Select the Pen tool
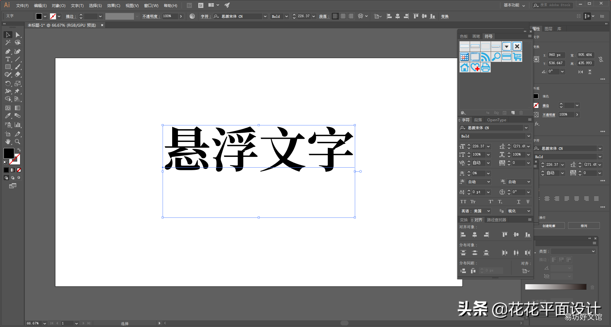 [8, 51]
